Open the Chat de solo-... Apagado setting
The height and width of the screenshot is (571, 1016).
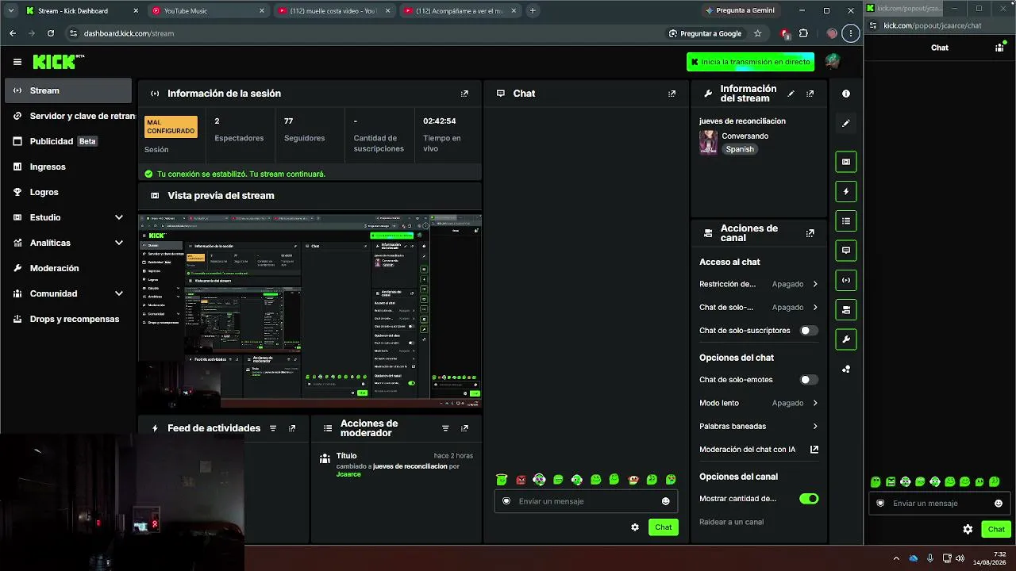click(758, 308)
